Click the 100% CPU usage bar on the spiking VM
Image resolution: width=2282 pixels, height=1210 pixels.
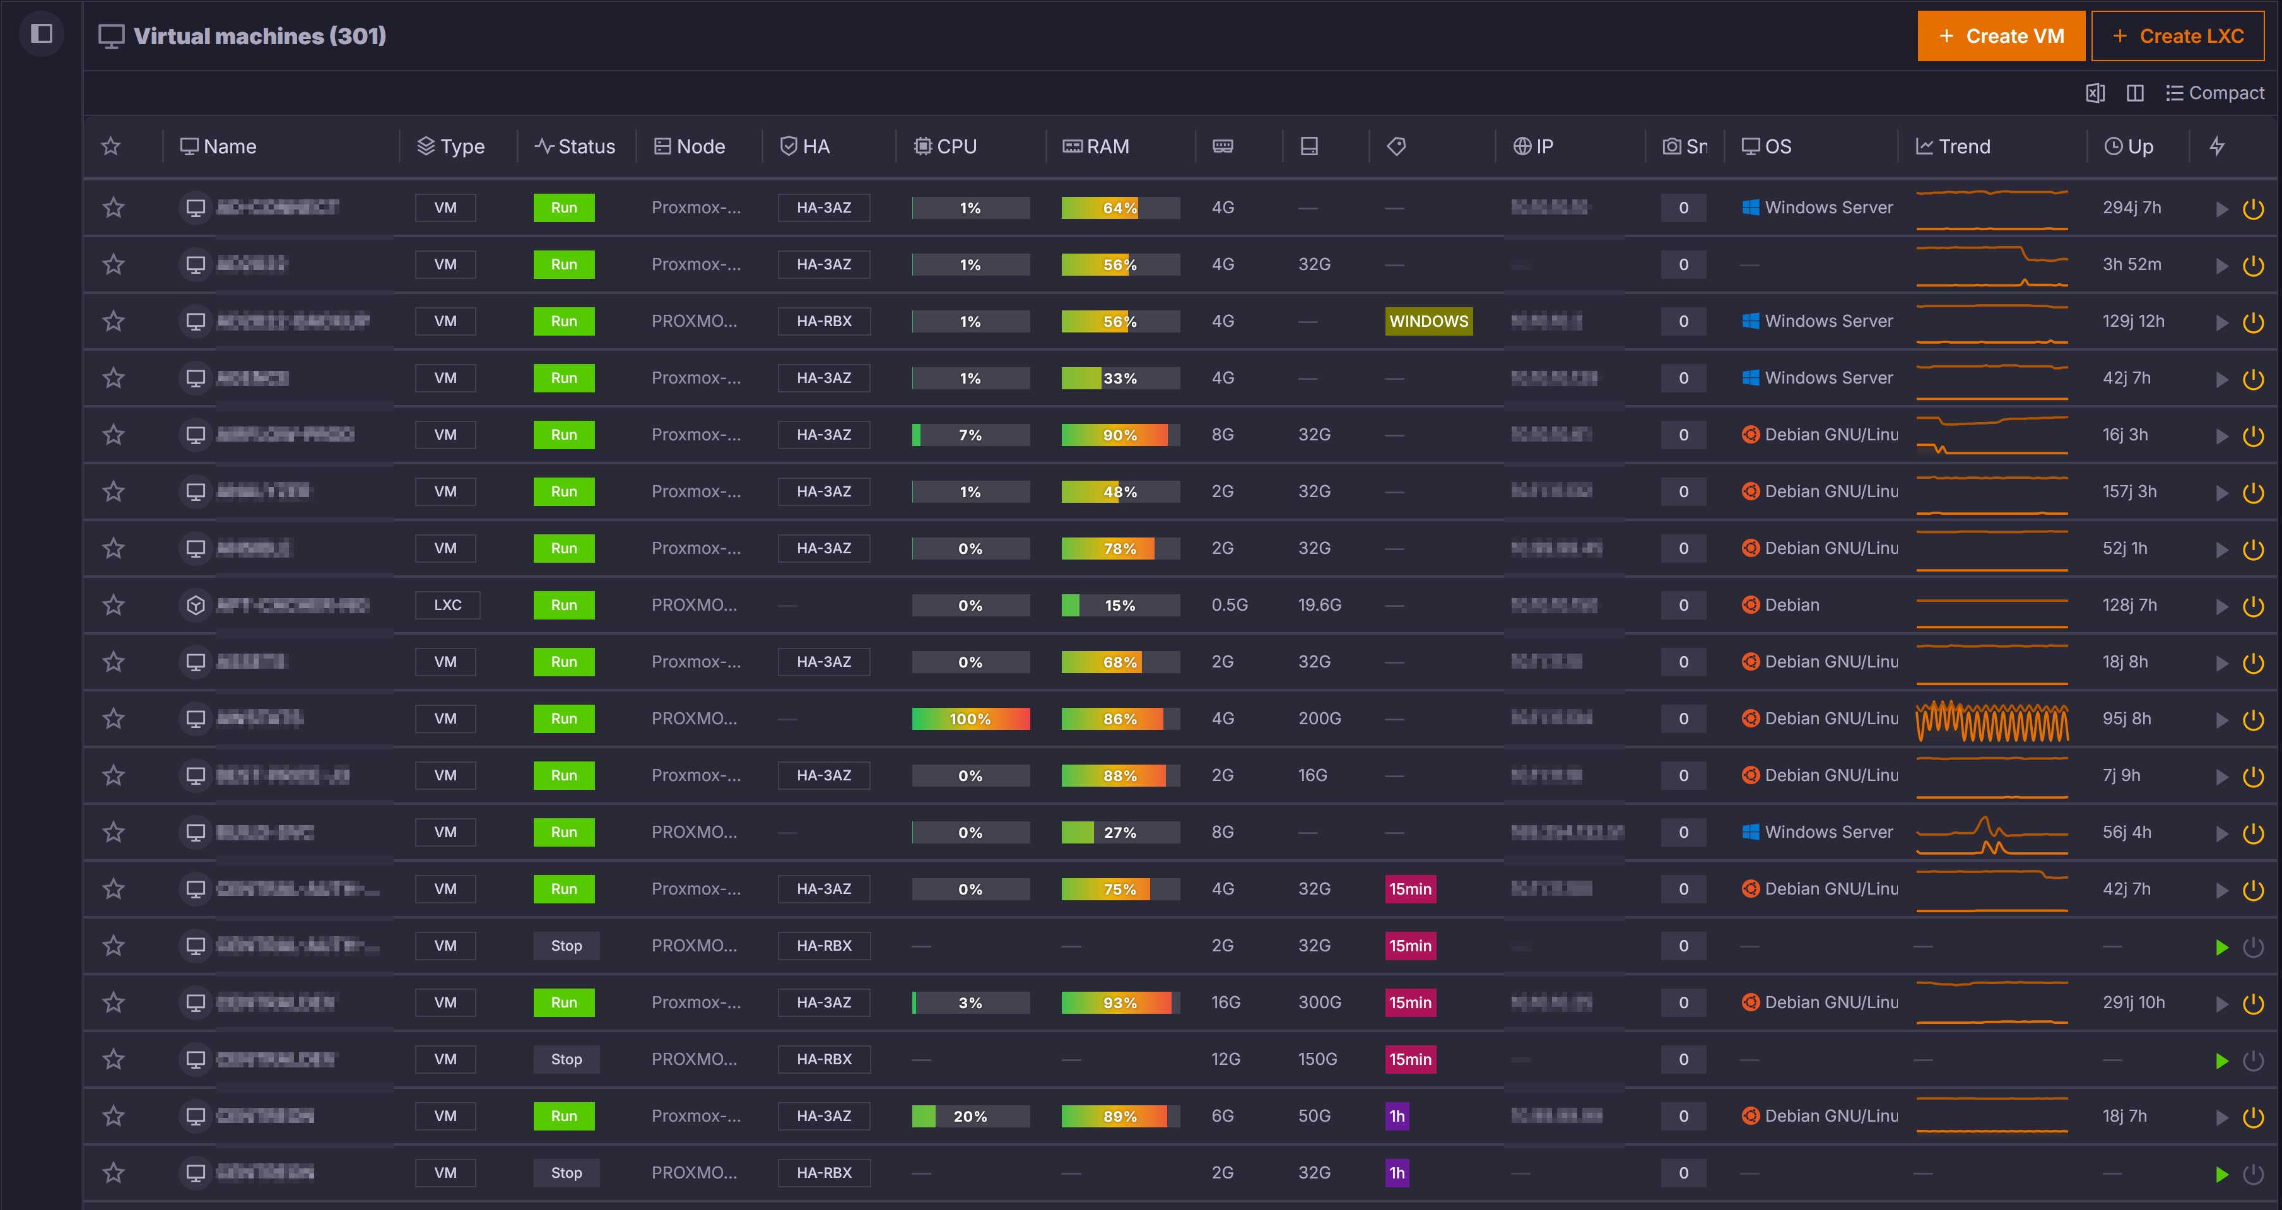click(x=970, y=719)
